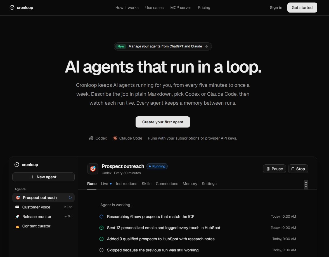Click the green check icon on Added 9 prospects run
The width and height of the screenshot is (329, 257).
[x=101, y=239]
